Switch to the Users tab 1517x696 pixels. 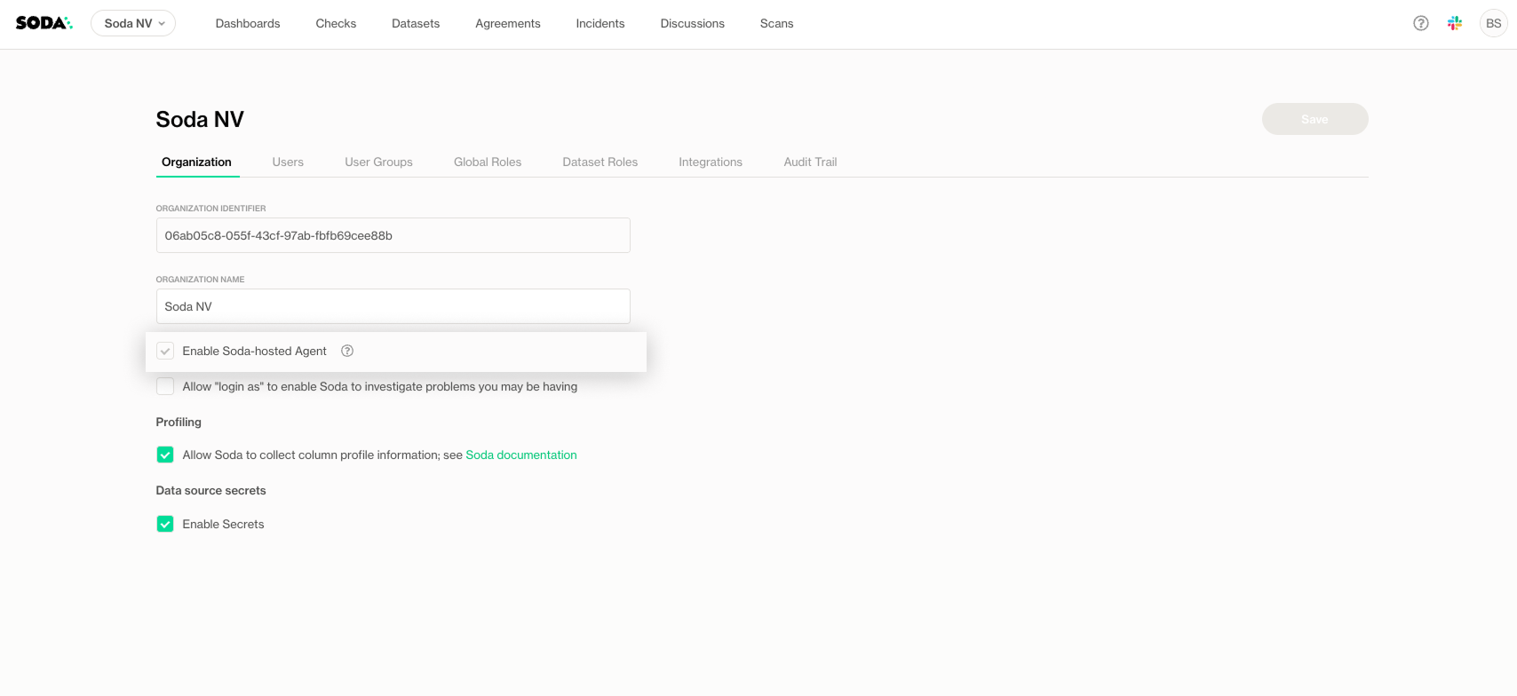(x=288, y=162)
